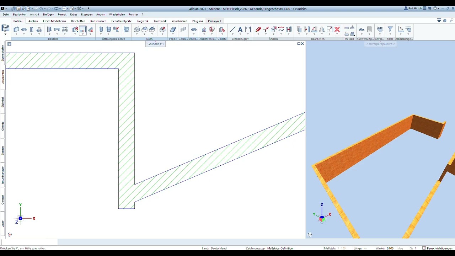Click the red X Delete tool
This screenshot has width=455, height=256.
pos(337,30)
